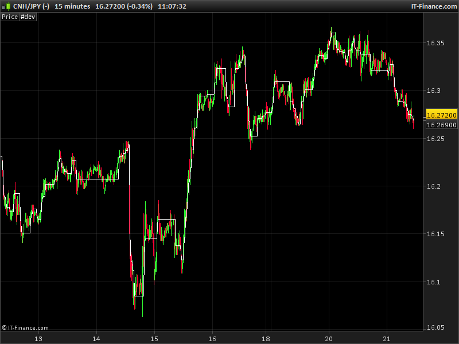Click the candlestick chart icon beside CNH/JPY
Image resolution: width=459 pixels, height=344 pixels.
[x=6, y=6]
